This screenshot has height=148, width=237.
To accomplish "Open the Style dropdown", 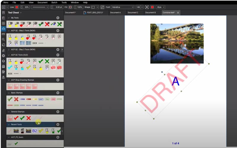I will point(161,7).
